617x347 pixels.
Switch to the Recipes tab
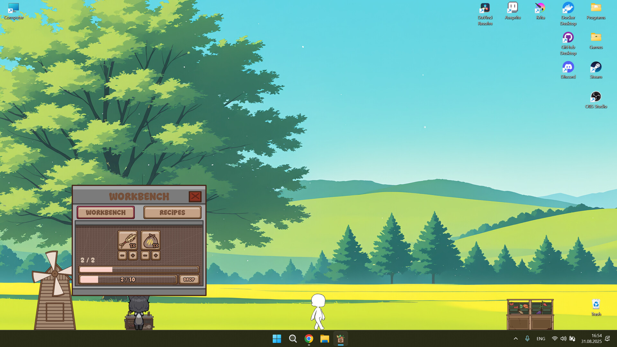(x=172, y=212)
